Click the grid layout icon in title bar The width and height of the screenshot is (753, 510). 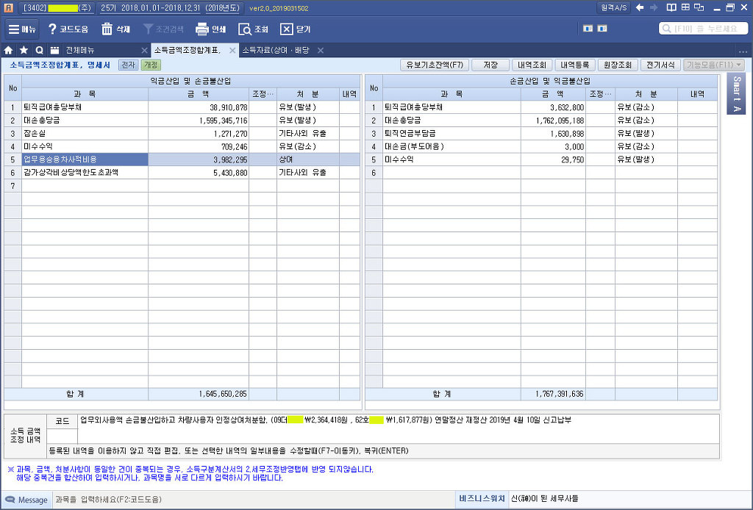[x=685, y=7]
